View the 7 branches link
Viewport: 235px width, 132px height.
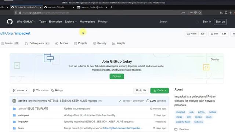point(41,91)
